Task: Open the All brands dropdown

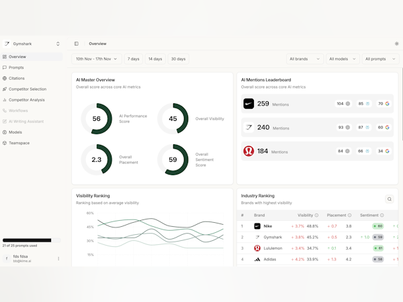Action: point(305,59)
